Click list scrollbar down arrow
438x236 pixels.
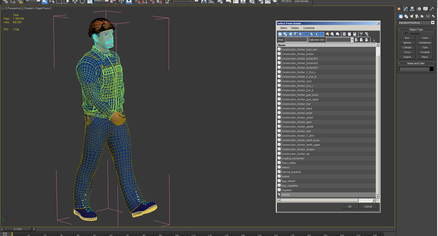[377, 196]
